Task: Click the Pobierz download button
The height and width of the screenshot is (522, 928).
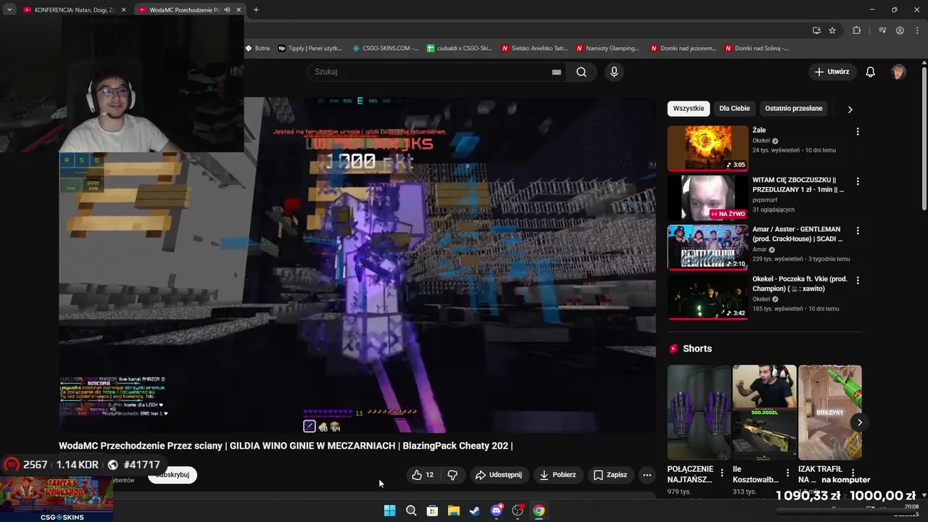Action: click(x=558, y=475)
